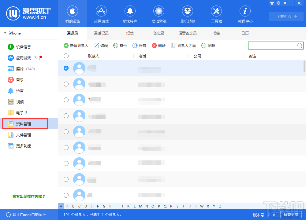Refresh contacts with the 刷新 icon

point(208,45)
